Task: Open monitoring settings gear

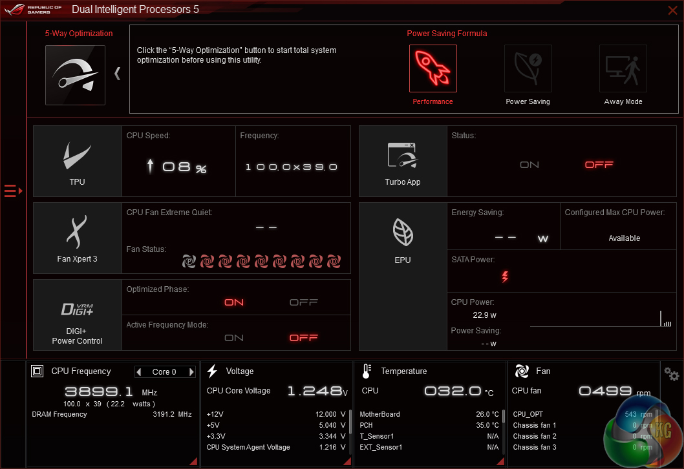Action: click(x=672, y=374)
